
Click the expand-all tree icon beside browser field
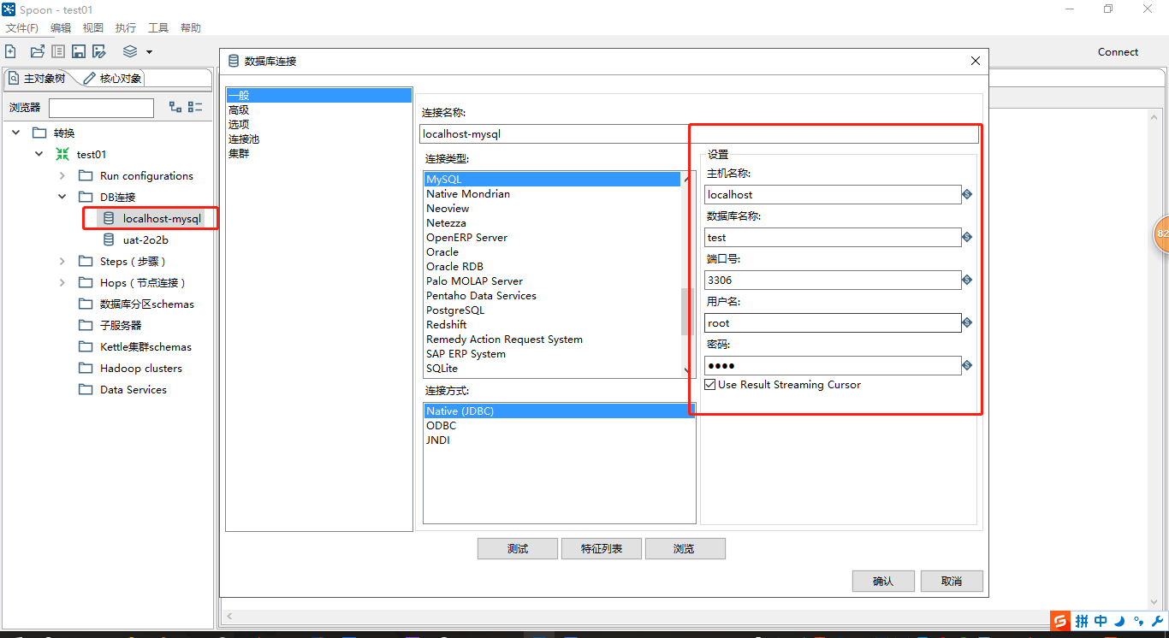[x=175, y=107]
